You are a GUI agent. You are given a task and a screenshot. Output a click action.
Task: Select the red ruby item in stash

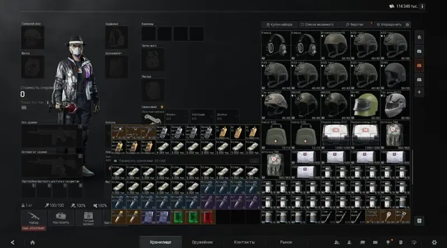click(x=208, y=217)
